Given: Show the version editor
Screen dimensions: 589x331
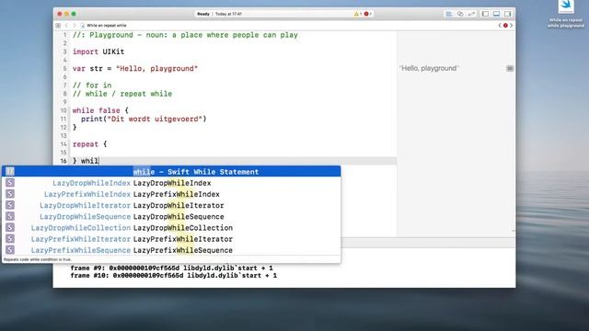Looking at the screenshot, I should coord(471,14).
